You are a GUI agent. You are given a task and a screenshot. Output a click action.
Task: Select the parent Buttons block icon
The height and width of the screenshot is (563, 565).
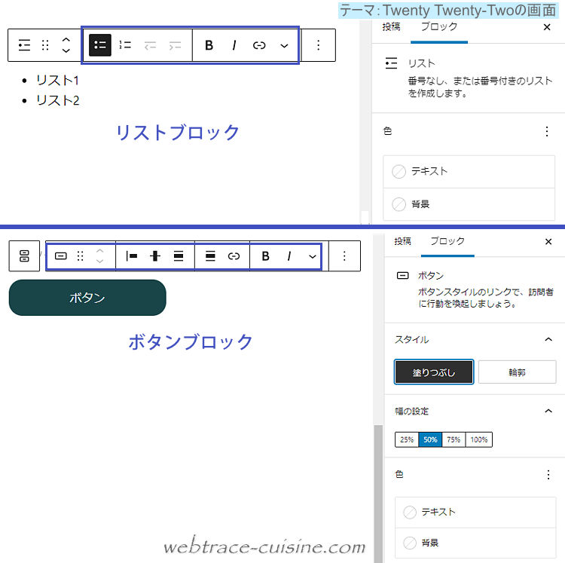pos(24,256)
